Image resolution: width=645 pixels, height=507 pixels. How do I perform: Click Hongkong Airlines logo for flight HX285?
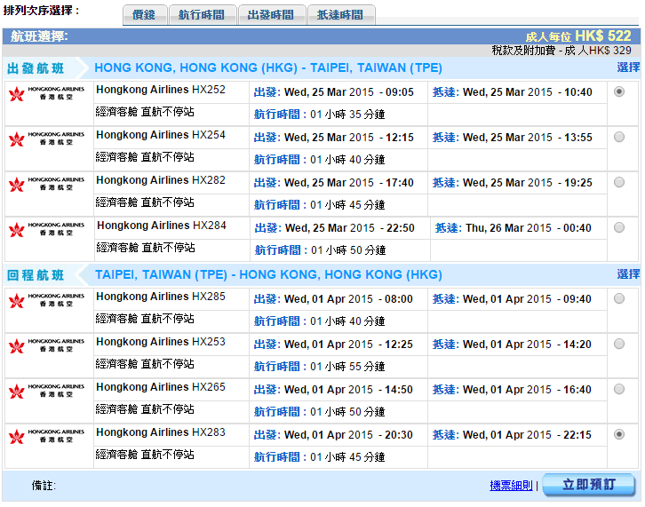[x=47, y=300]
